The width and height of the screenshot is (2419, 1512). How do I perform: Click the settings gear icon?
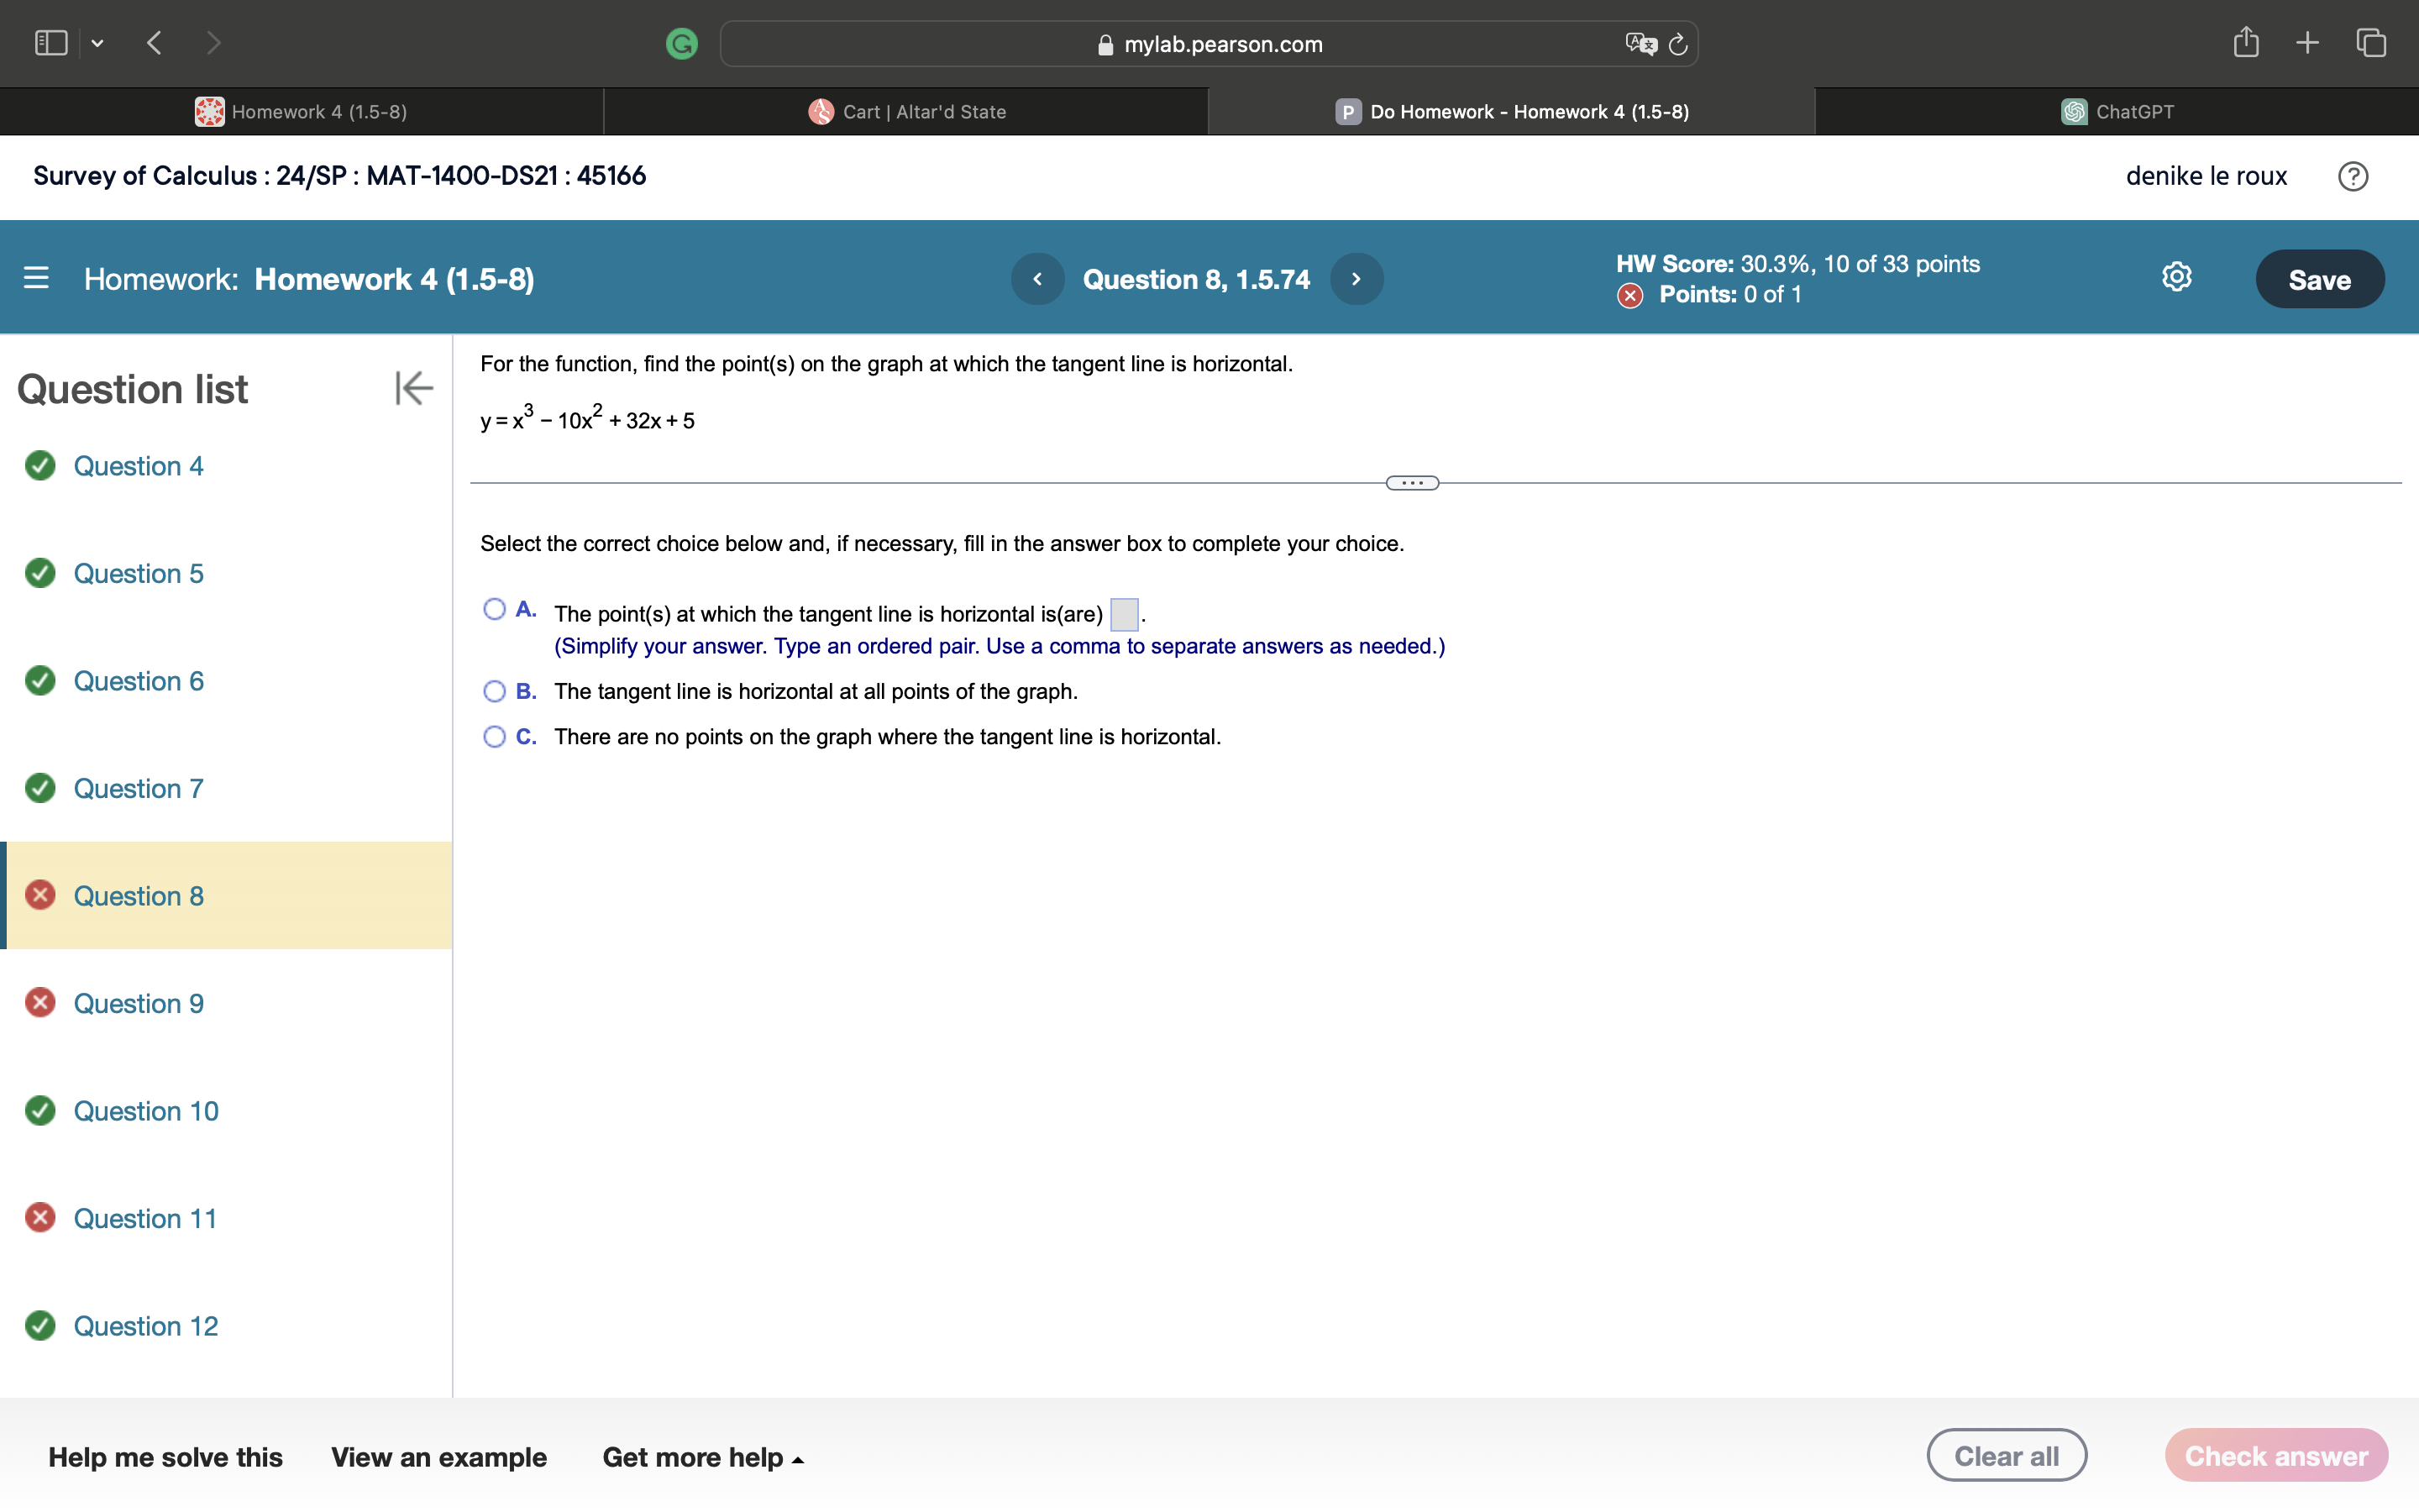pyautogui.click(x=2176, y=277)
